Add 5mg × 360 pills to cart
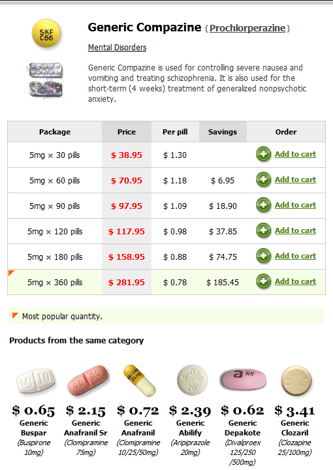333x470 pixels. tap(295, 281)
